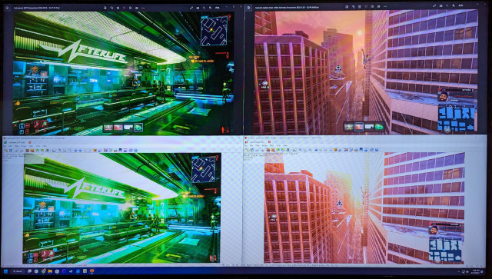Open the View menu in Spider-Man XnView window
The width and height of the screenshot is (492, 279).
(x=258, y=145)
